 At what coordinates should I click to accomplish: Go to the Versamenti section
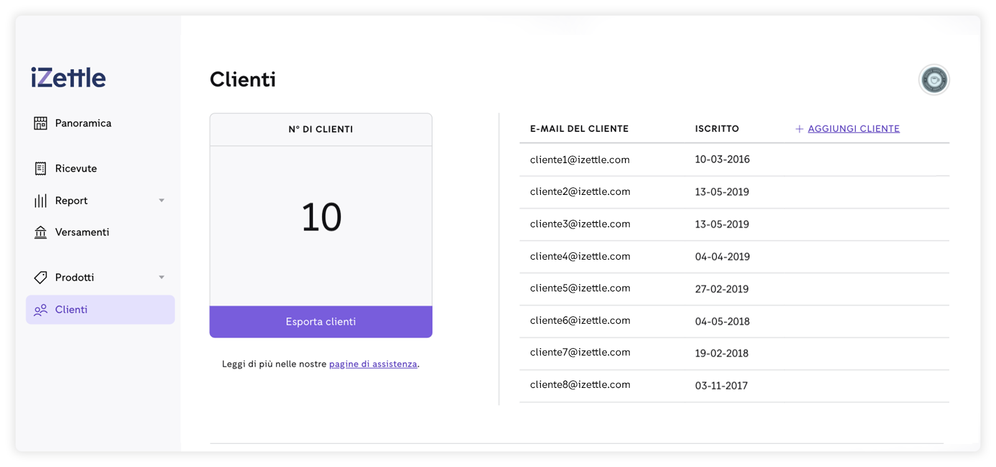coord(82,232)
